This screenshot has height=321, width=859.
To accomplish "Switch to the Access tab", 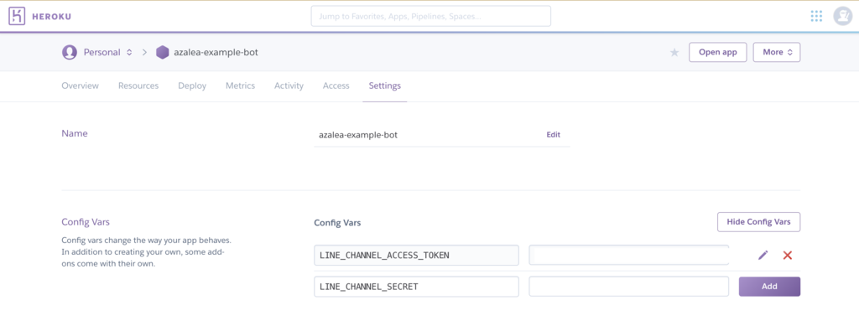I will click(336, 86).
